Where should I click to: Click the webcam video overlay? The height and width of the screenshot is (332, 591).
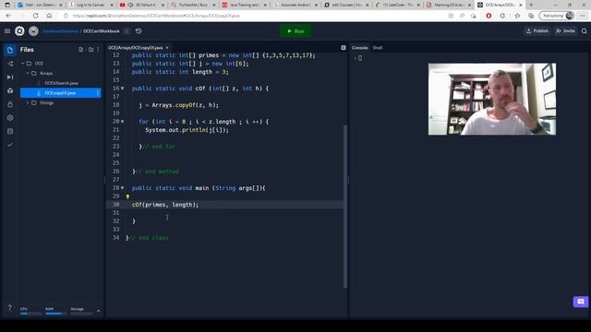point(492,99)
